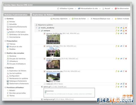Click the red delete icon for campus folder
This screenshot has width=136, height=105.
(126, 31)
